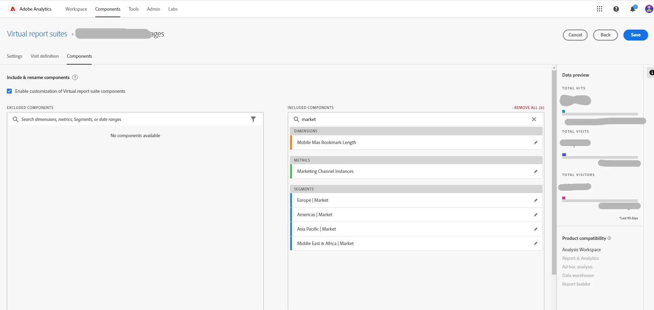The height and width of the screenshot is (310, 654).
Task: Open the help question mark icon
Action: pos(616,9)
